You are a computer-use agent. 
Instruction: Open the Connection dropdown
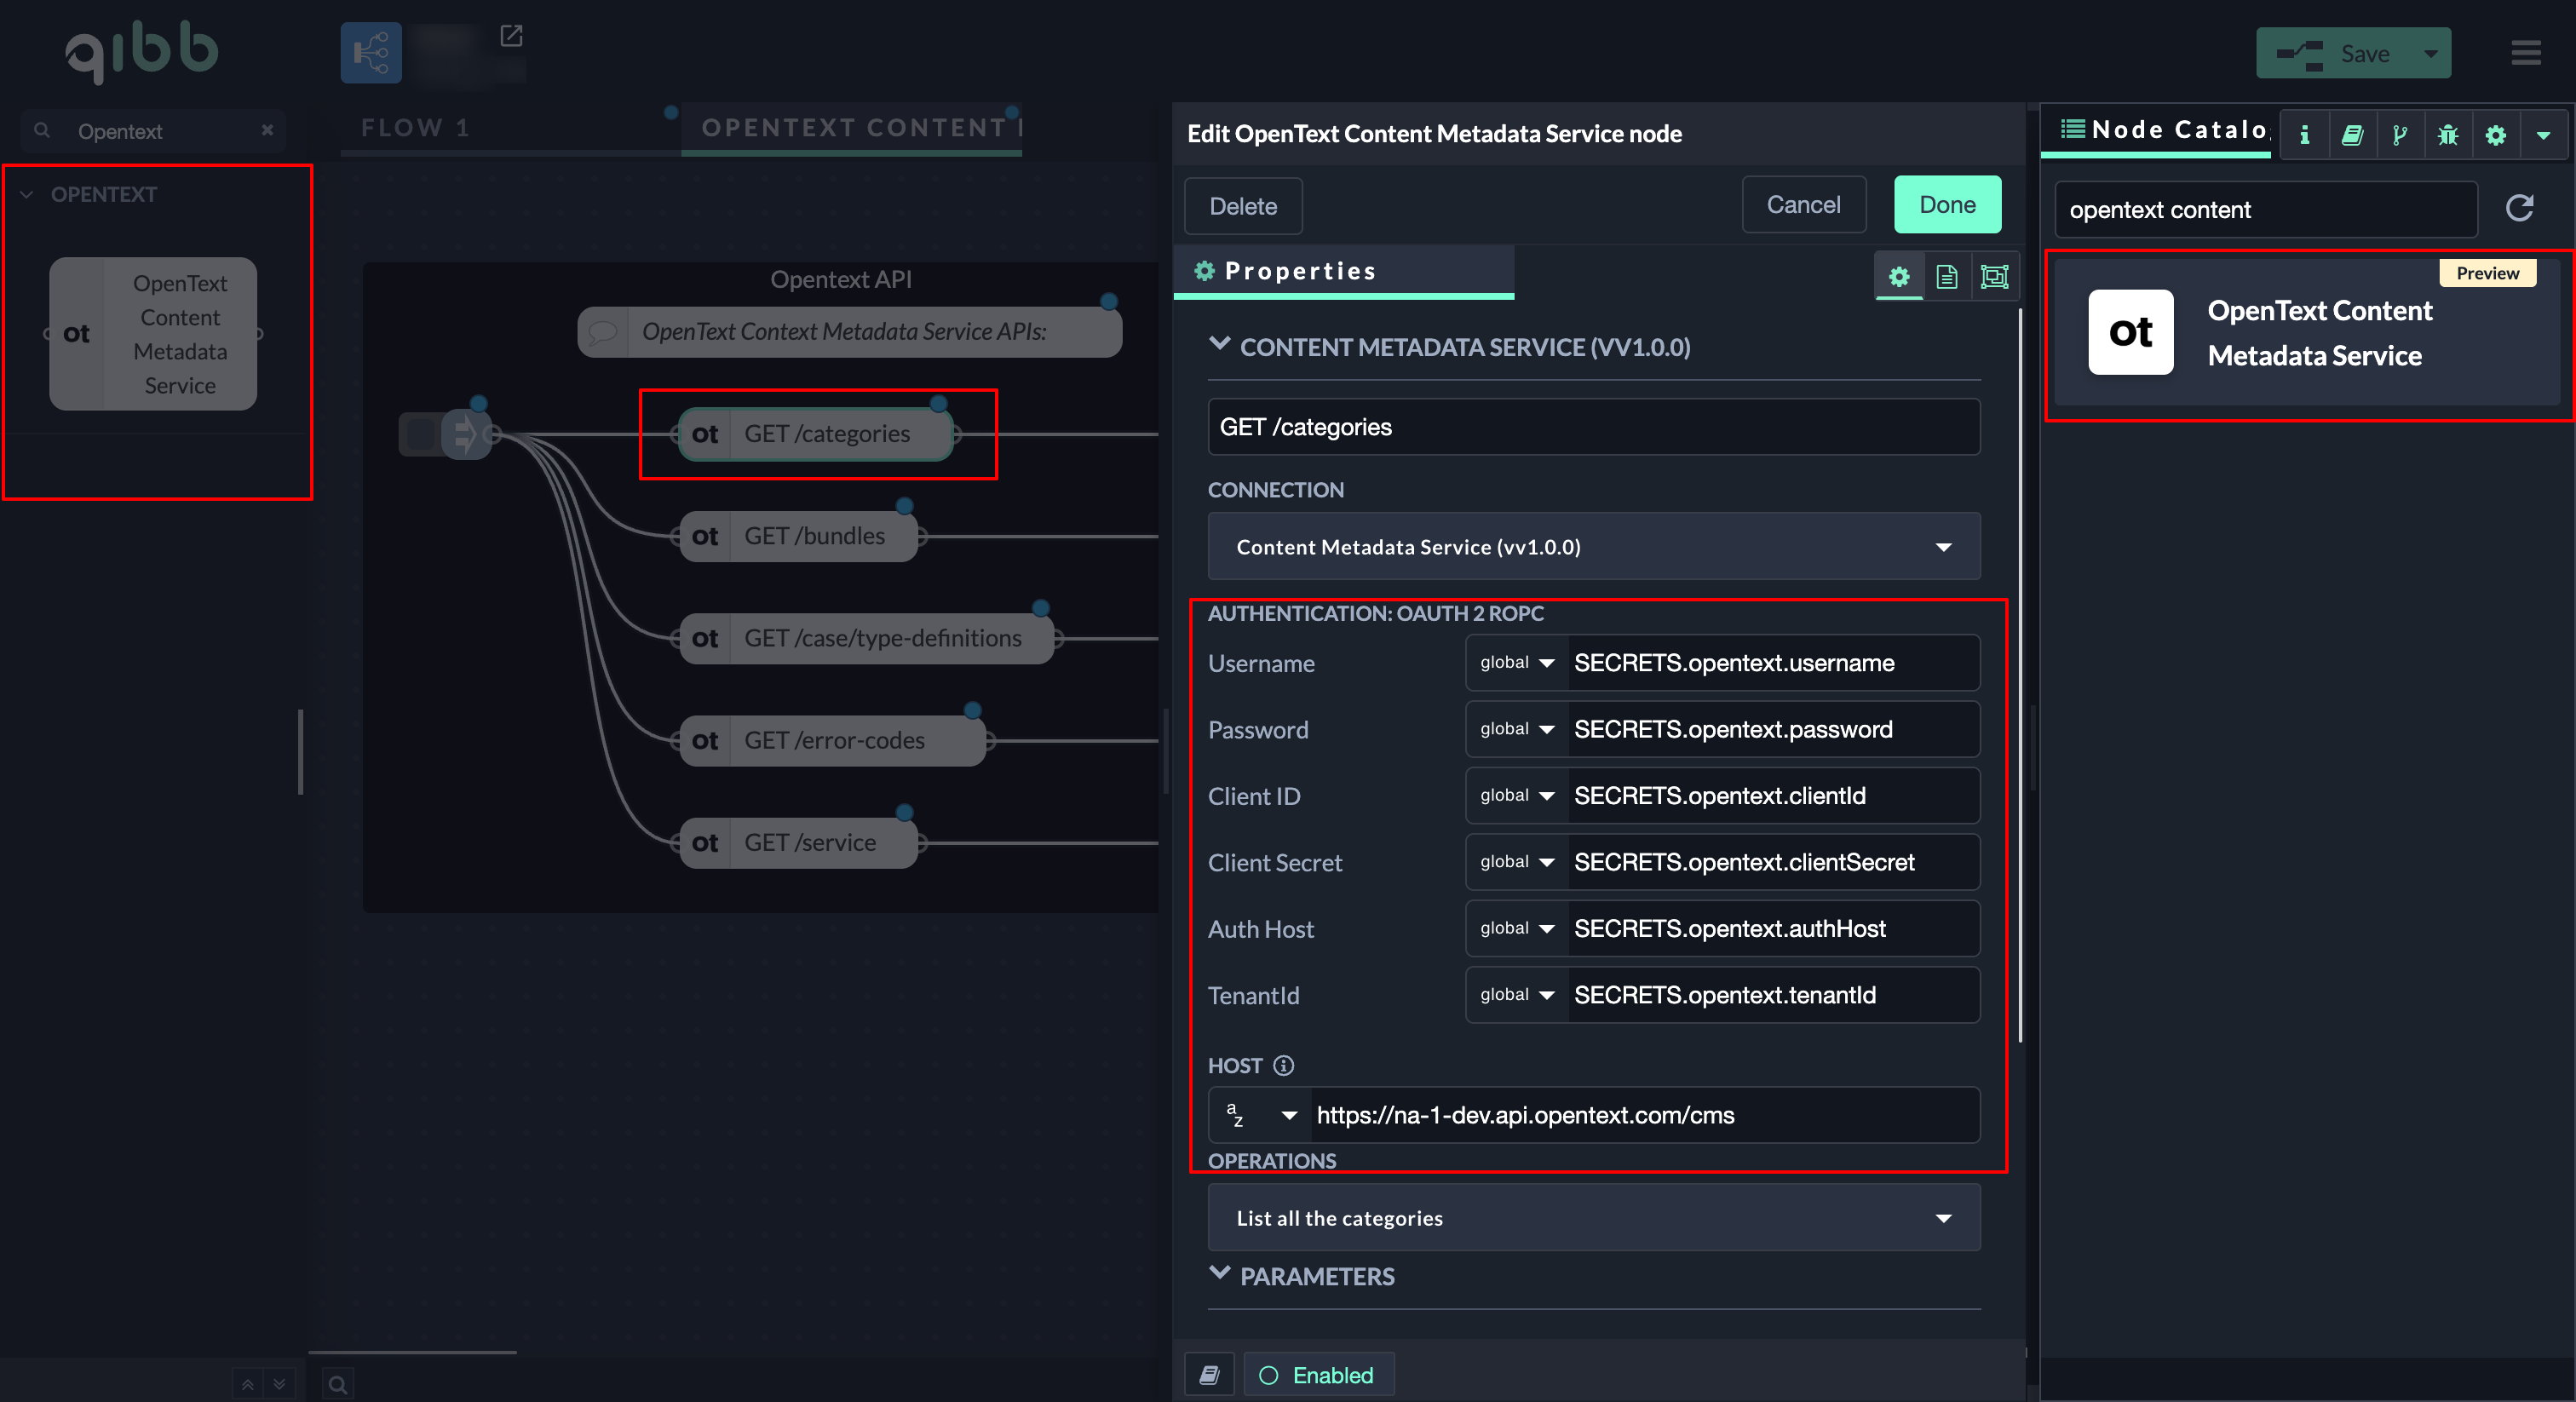(x=1593, y=547)
